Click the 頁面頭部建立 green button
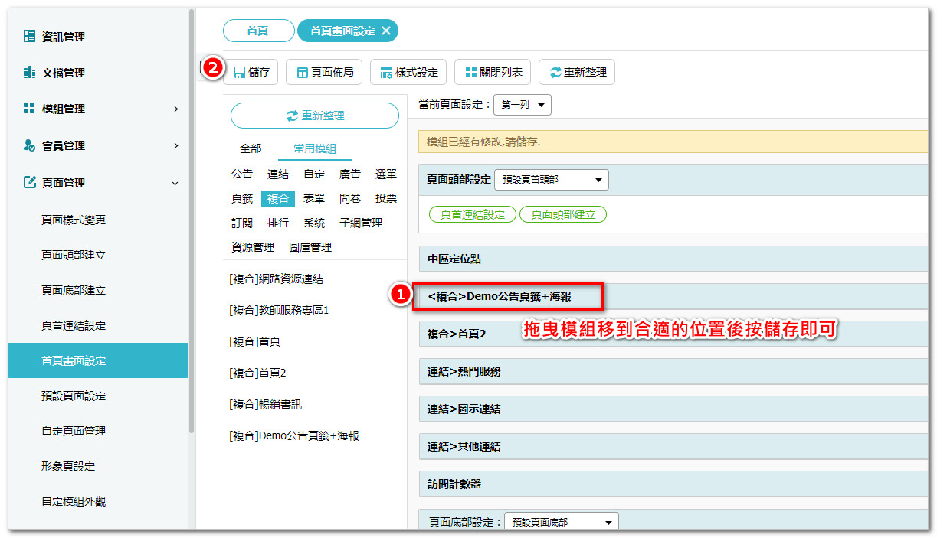Screen dimensions: 937x538 tap(562, 214)
